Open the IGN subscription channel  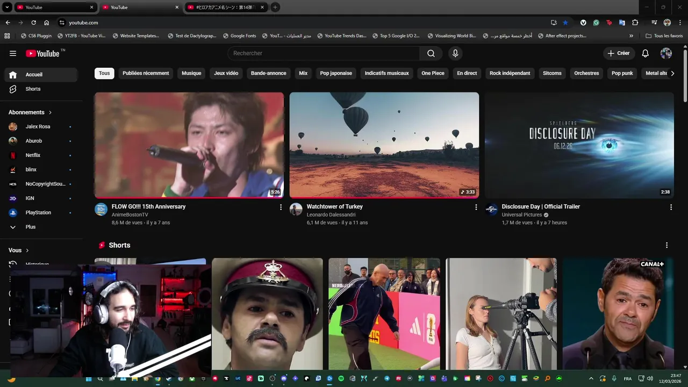[x=41, y=198]
